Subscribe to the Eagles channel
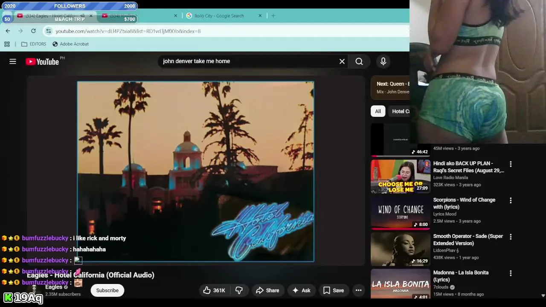 [x=107, y=290]
